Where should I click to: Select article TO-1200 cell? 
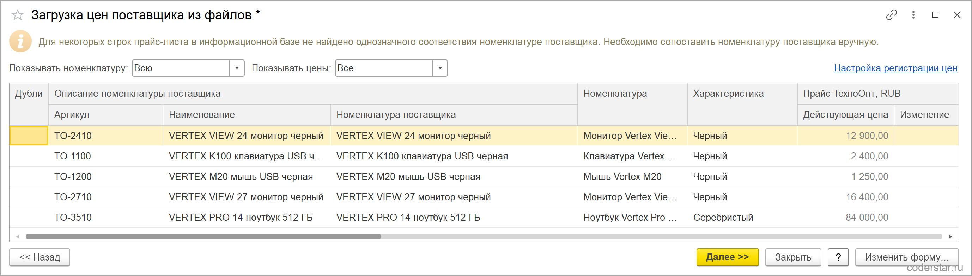[x=106, y=177]
